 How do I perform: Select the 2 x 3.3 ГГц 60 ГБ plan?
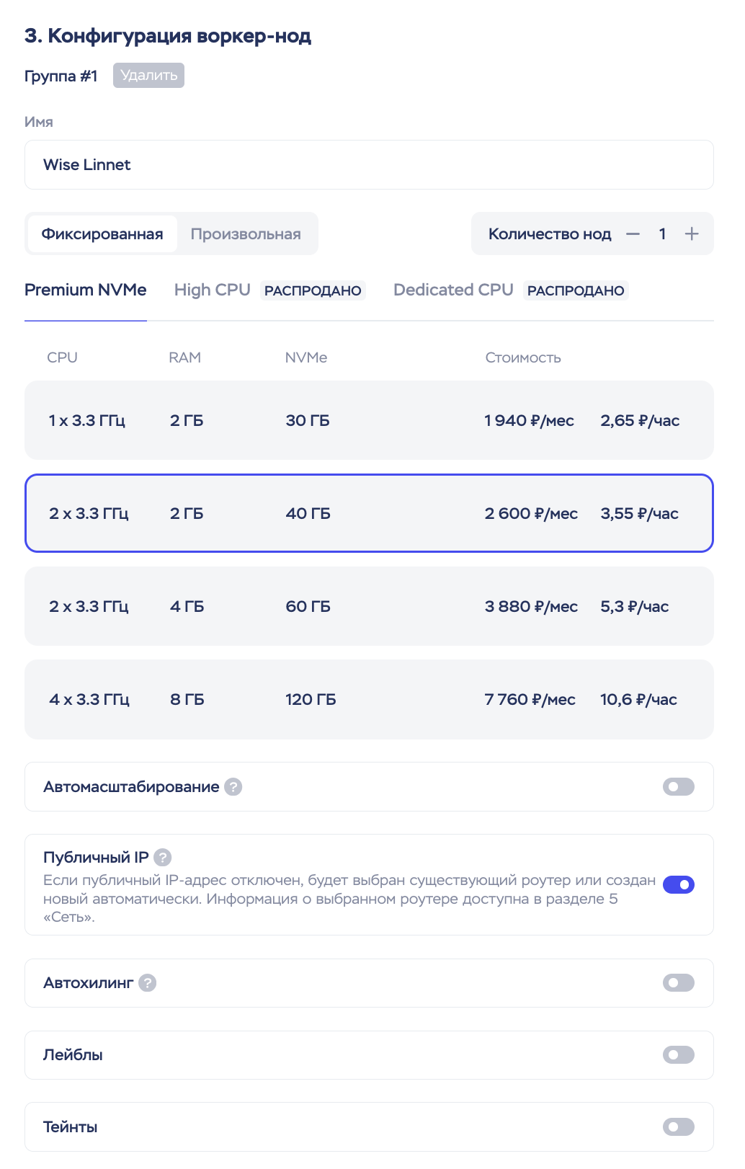(369, 606)
